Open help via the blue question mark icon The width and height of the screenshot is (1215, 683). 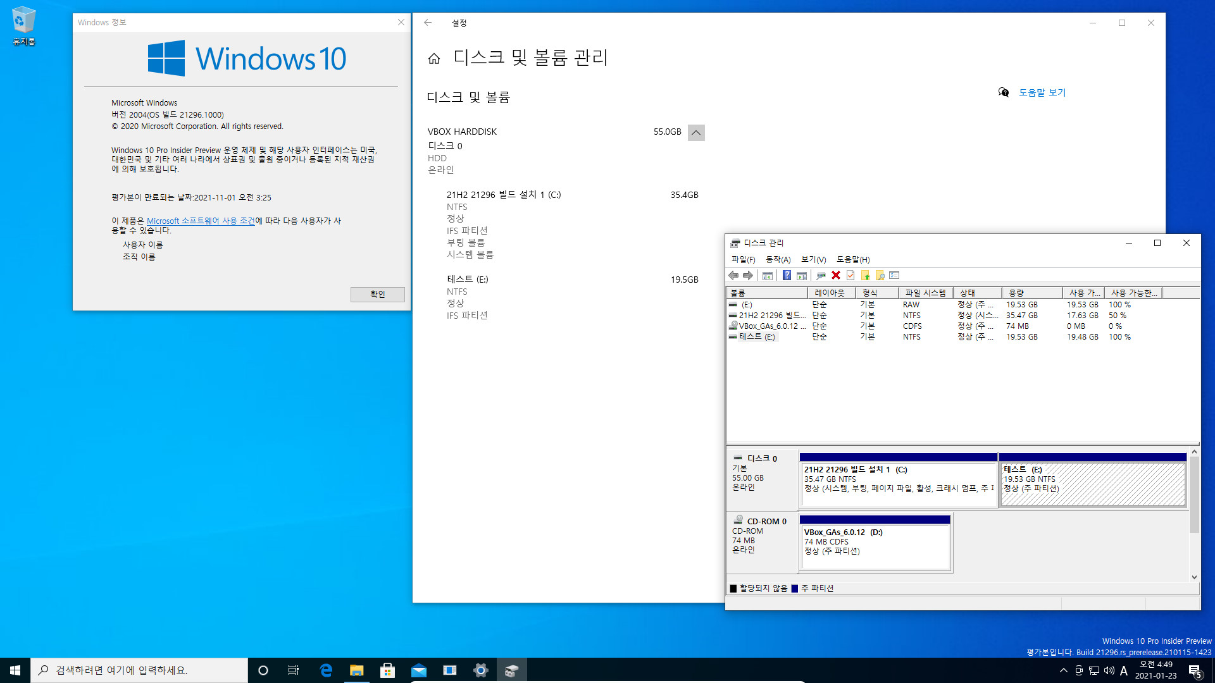tap(787, 276)
